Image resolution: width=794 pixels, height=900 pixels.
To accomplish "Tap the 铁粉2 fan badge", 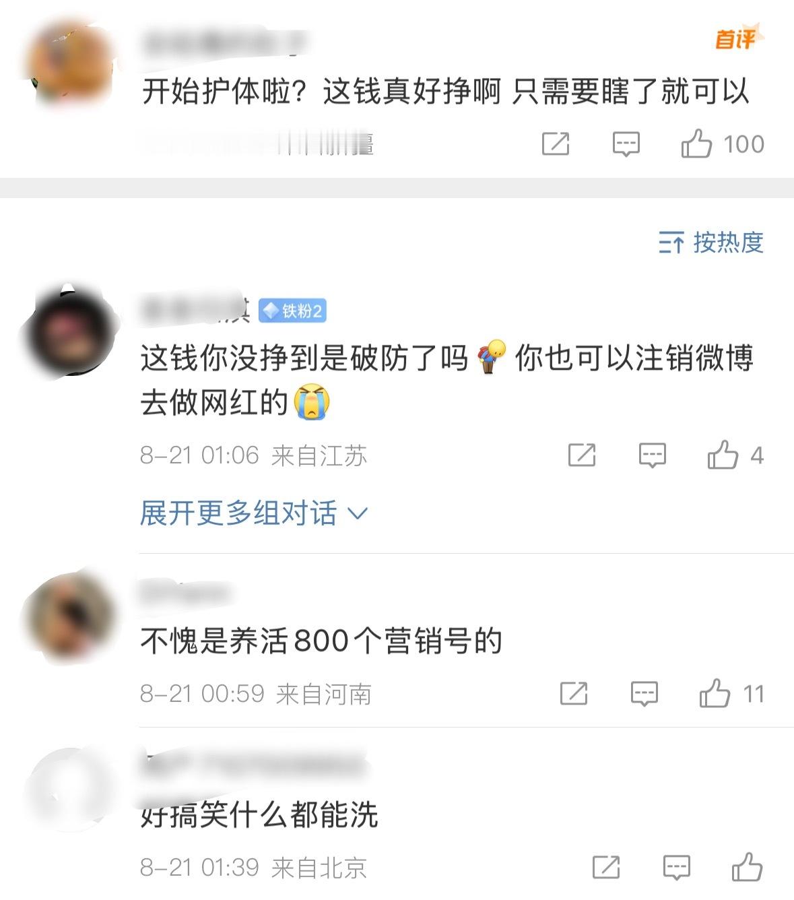I will pyautogui.click(x=292, y=311).
